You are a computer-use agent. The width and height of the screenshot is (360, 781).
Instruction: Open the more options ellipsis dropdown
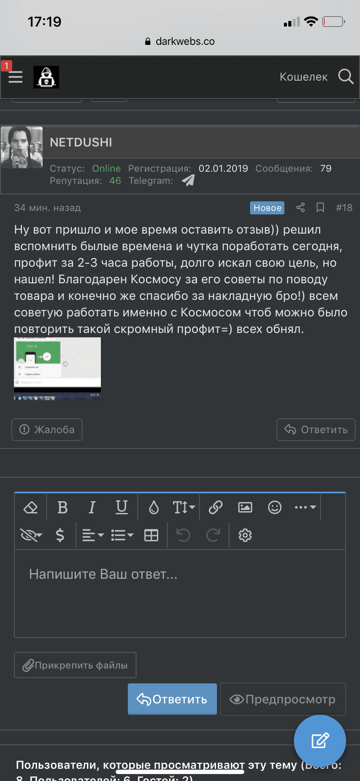click(x=305, y=507)
